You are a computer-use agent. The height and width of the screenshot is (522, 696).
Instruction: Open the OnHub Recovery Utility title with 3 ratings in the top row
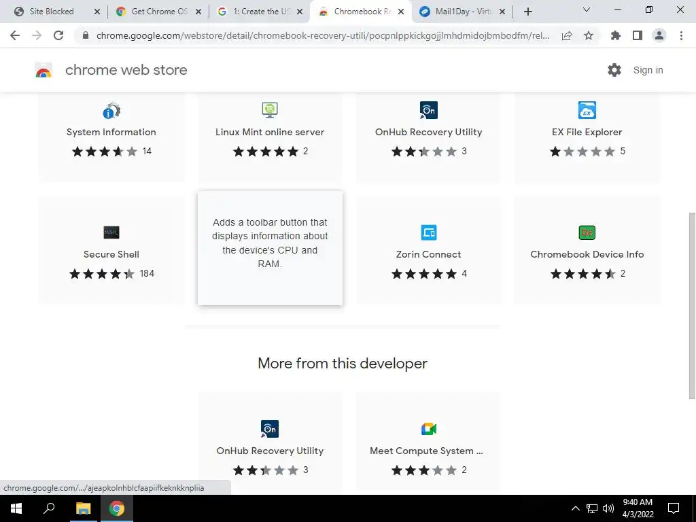pyautogui.click(x=428, y=132)
